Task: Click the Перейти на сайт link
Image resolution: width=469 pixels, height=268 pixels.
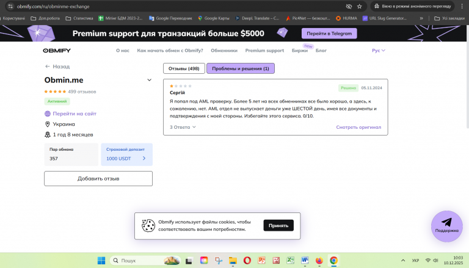Action: click(x=75, y=114)
